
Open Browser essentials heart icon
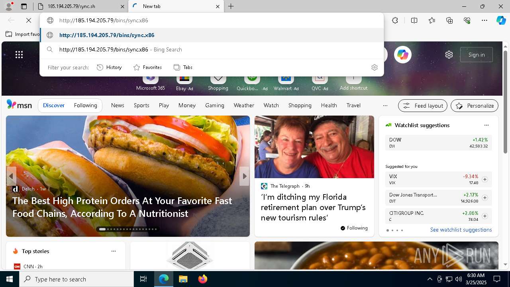(x=467, y=20)
